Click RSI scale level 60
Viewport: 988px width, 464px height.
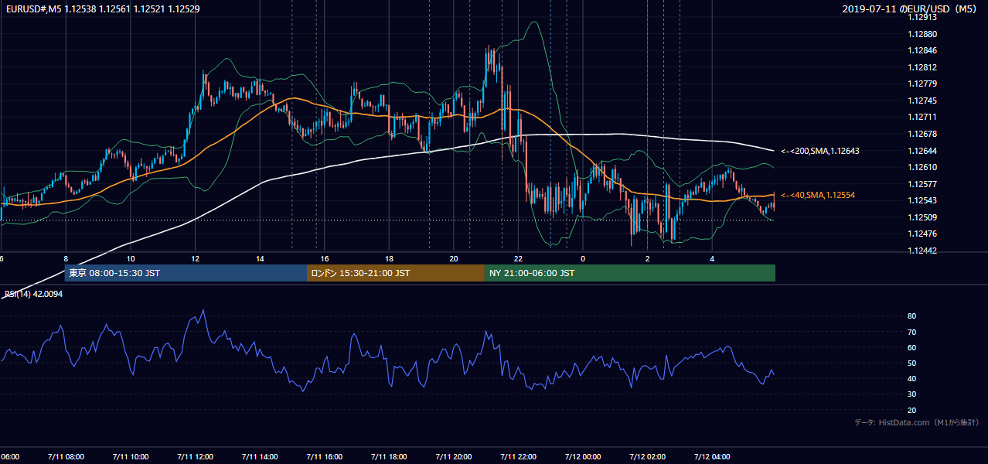[911, 347]
